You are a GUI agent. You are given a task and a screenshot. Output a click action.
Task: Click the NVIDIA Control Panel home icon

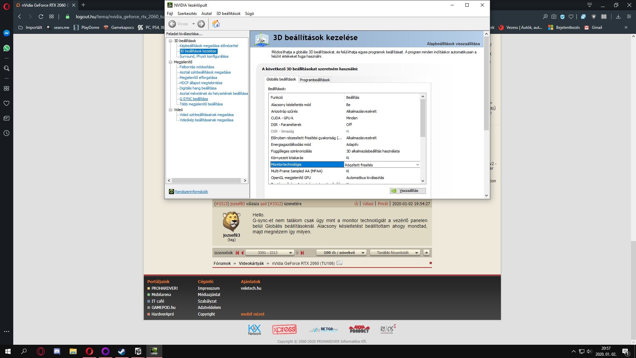pos(216,24)
